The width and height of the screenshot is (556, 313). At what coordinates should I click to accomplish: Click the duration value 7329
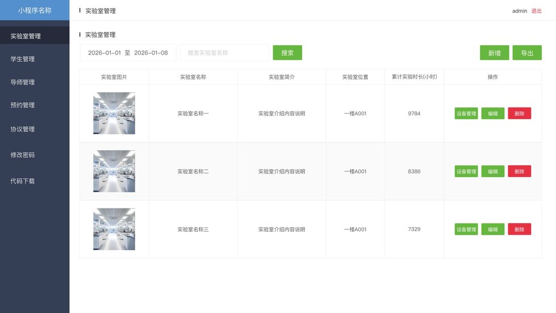(414, 229)
